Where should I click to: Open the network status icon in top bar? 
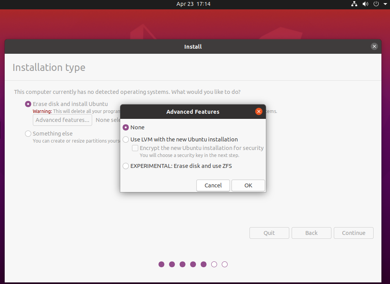354,4
